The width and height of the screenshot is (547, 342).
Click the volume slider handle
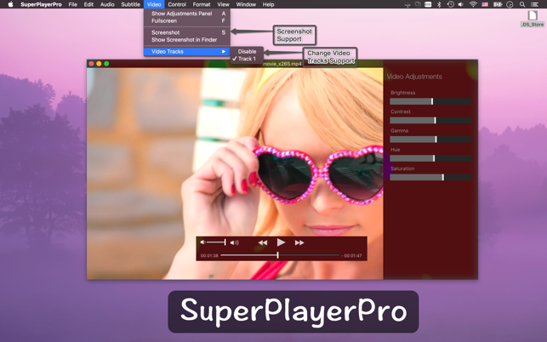click(x=225, y=242)
